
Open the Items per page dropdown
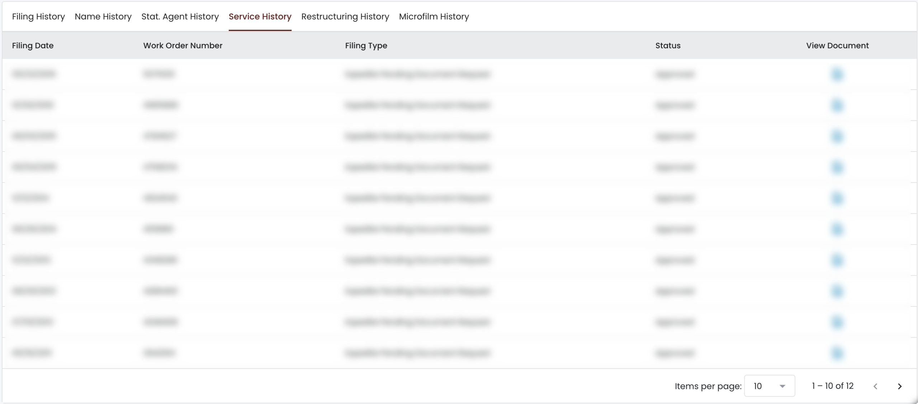click(769, 386)
